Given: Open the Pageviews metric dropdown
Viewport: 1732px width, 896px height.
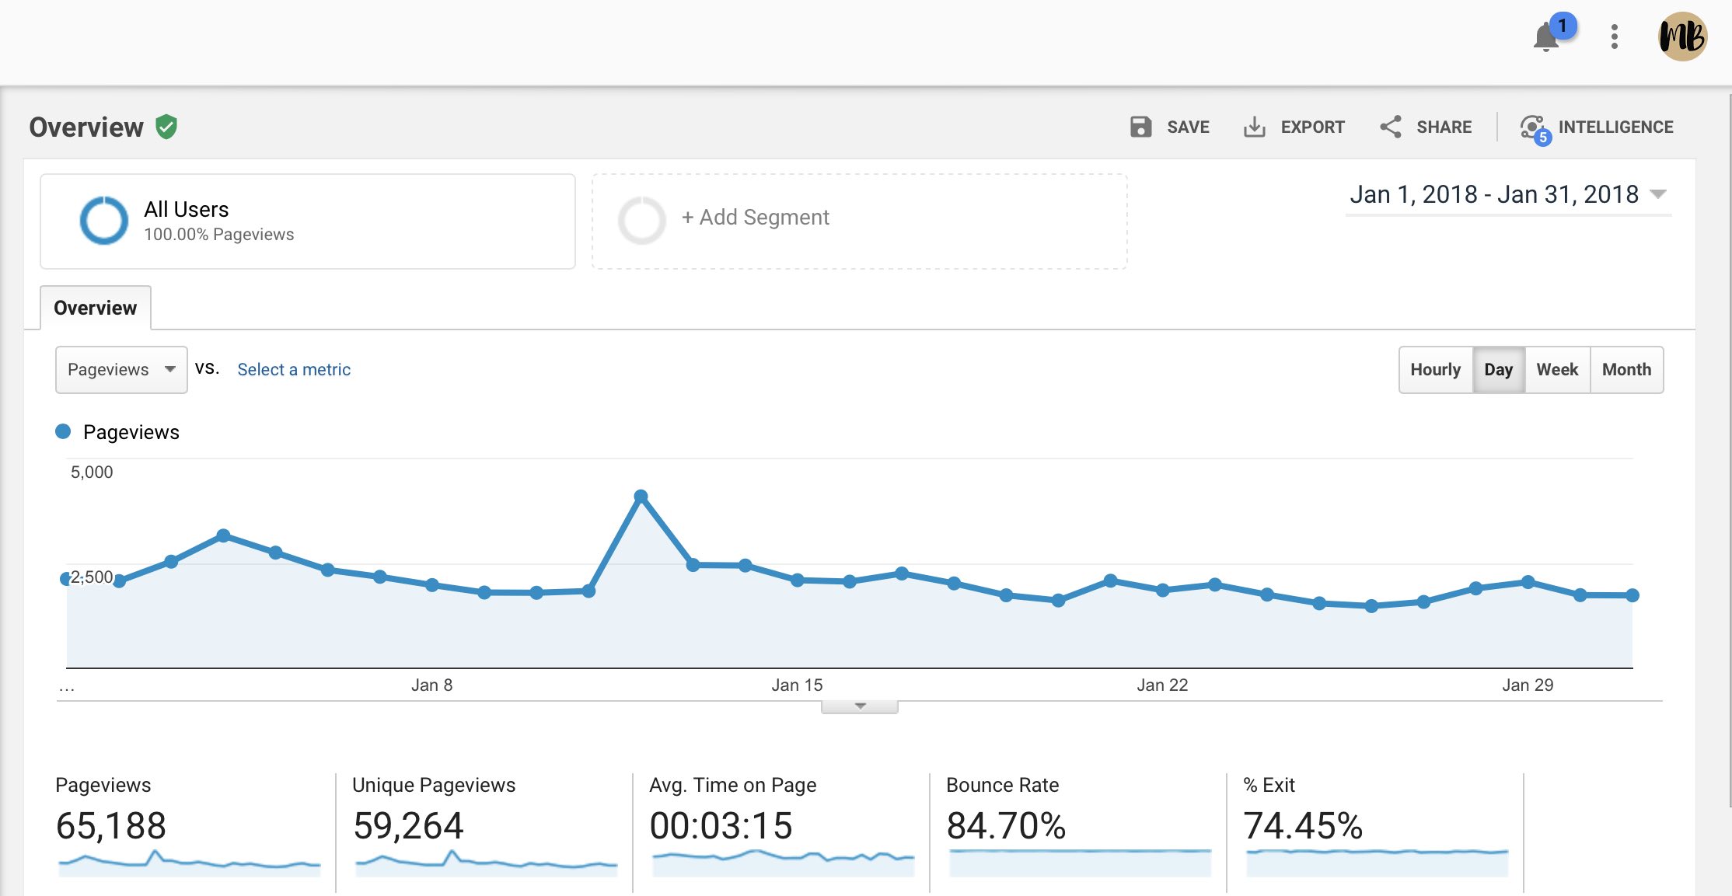Looking at the screenshot, I should tap(121, 370).
